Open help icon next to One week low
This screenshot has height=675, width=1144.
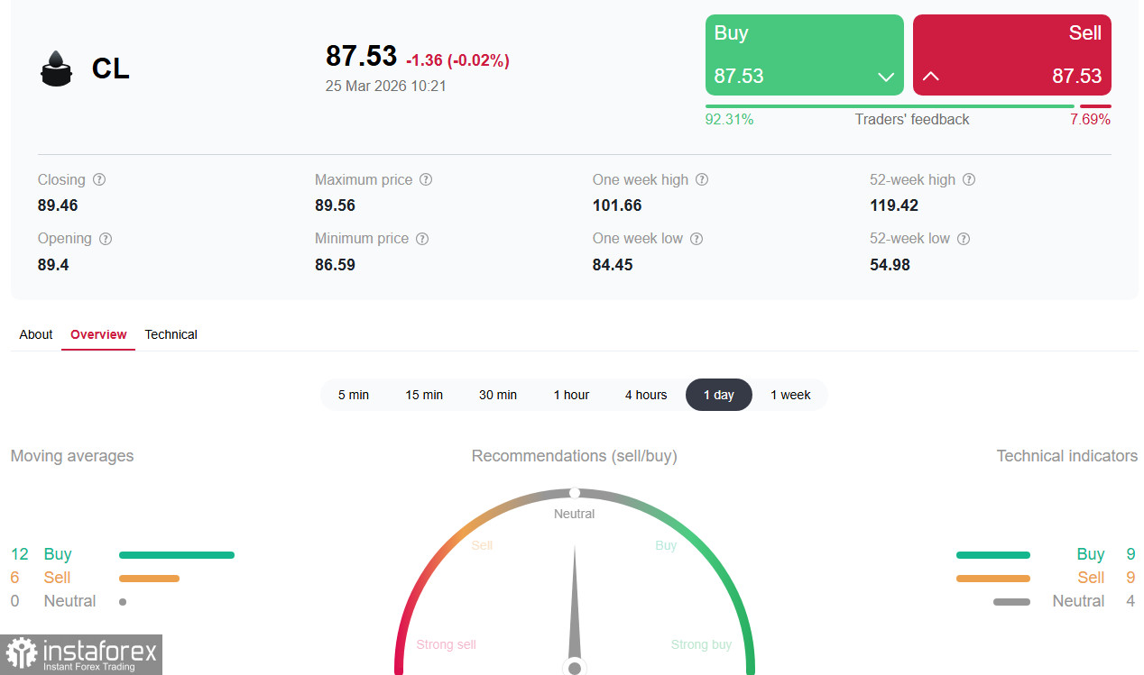(697, 239)
